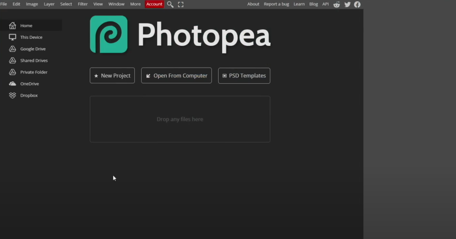Expand the Layer menu
Image resolution: width=456 pixels, height=239 pixels.
(49, 4)
